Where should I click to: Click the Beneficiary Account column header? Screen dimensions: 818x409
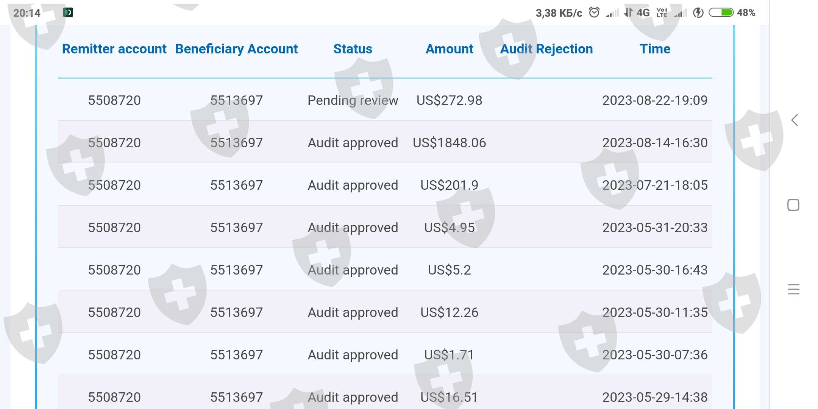click(x=236, y=49)
